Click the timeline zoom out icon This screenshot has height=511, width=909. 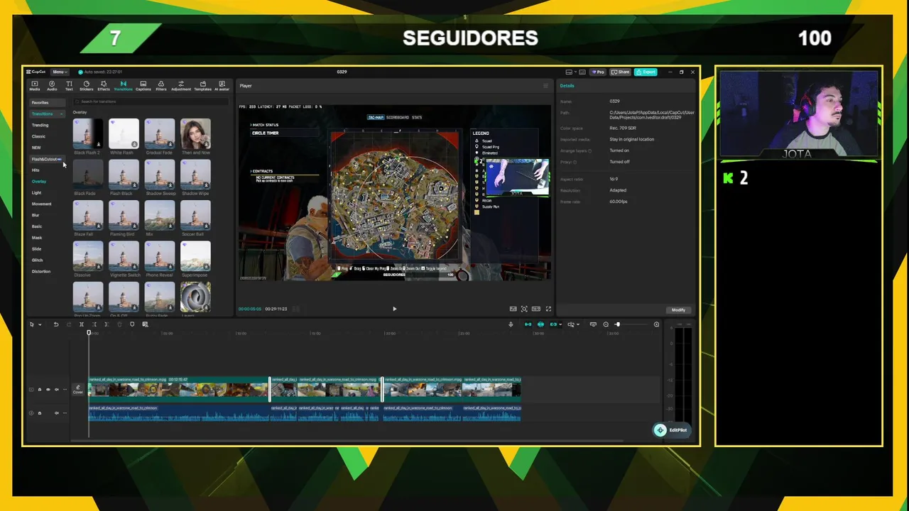click(x=606, y=324)
